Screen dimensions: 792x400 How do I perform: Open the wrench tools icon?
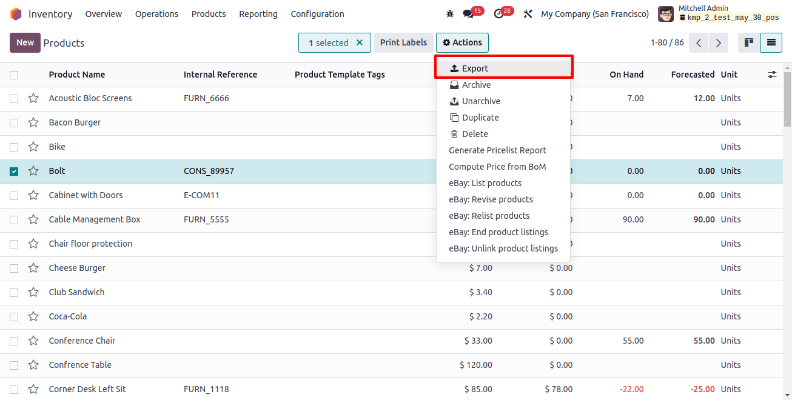pos(528,14)
